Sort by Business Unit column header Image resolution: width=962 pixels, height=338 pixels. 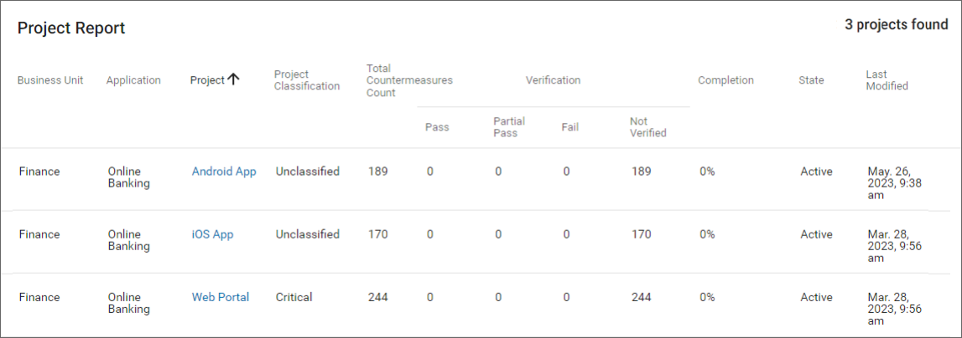[x=50, y=80]
